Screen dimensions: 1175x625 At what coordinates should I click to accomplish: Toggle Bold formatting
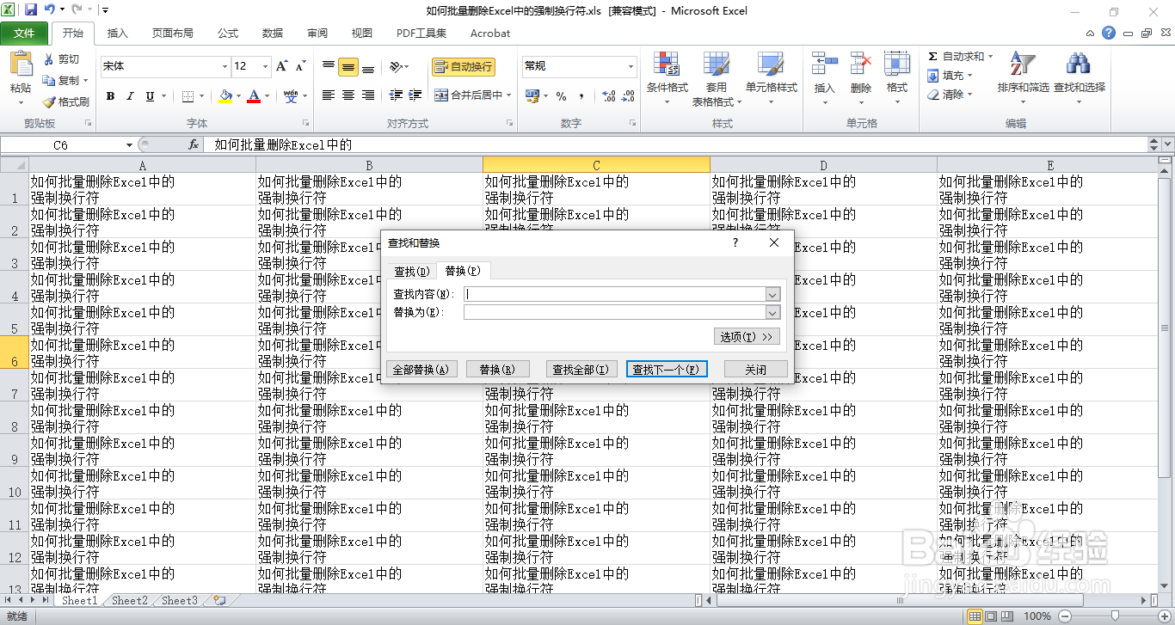coord(110,96)
